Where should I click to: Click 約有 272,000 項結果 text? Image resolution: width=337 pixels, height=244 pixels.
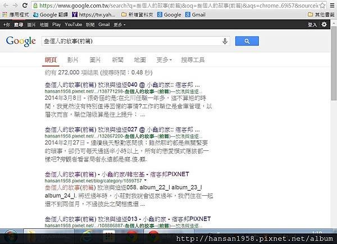71,72
